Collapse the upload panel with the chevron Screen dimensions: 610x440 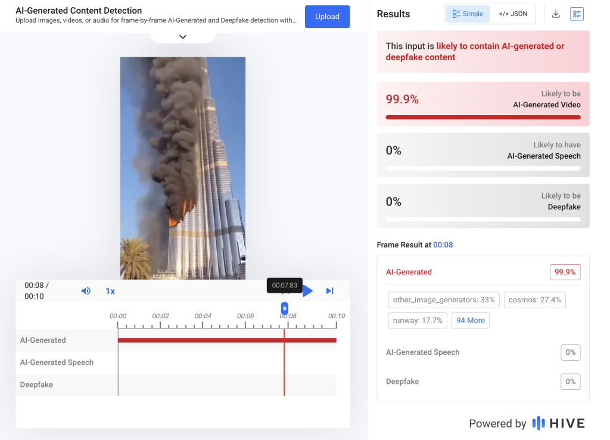[183, 37]
